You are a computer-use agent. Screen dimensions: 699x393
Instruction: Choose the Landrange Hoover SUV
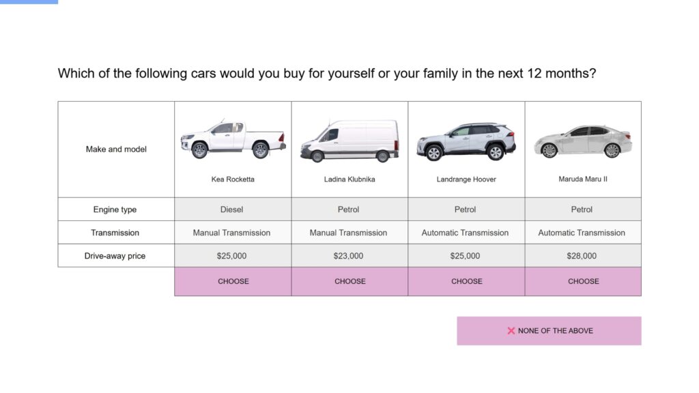466,281
